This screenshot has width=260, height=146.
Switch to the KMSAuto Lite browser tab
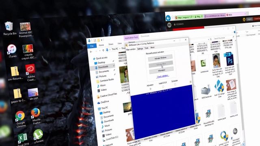coord(215,15)
